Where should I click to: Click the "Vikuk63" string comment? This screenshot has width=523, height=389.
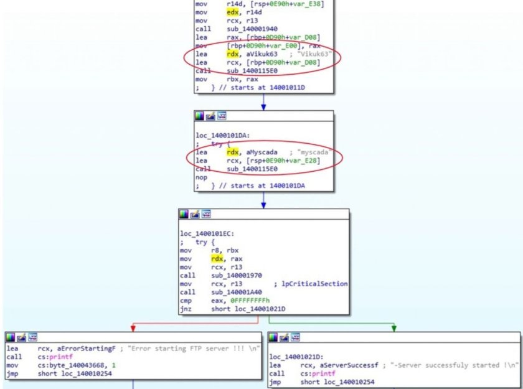point(314,54)
